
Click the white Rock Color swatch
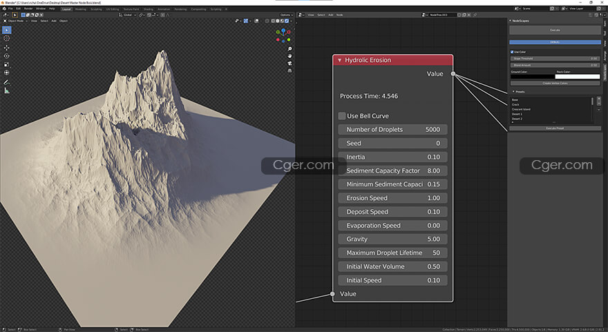click(577, 77)
